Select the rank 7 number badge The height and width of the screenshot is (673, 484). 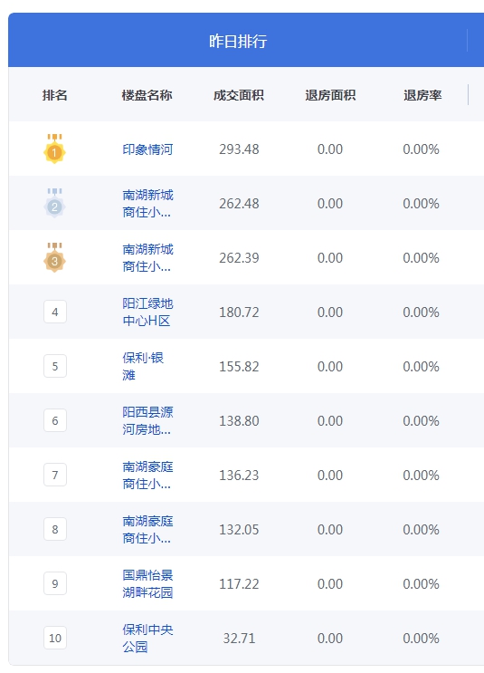tap(55, 475)
